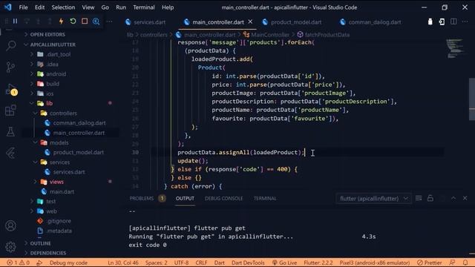Click MainController in breadcrumb
Image resolution: width=475 pixels, height=267 pixels.
(x=270, y=35)
